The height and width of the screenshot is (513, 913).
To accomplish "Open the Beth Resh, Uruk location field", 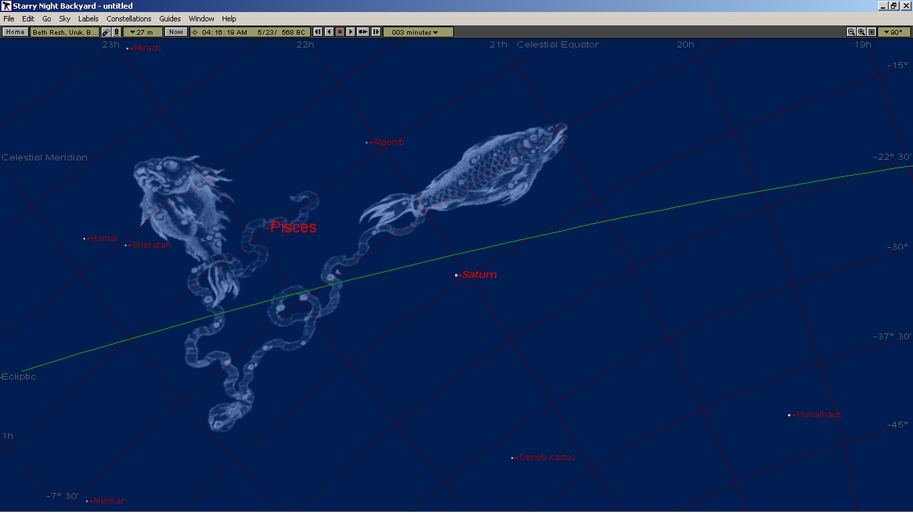I will 65,32.
